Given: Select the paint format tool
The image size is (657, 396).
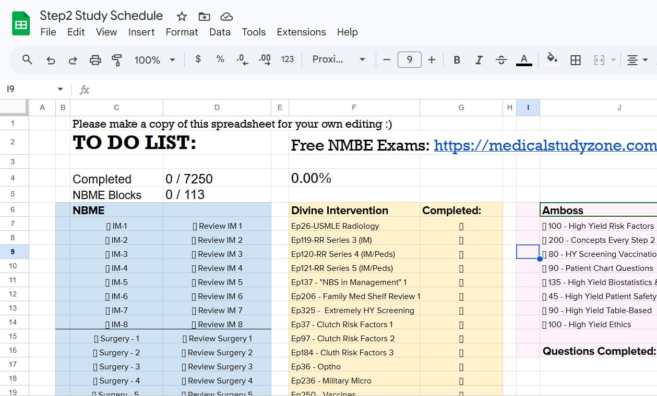Looking at the screenshot, I should [117, 60].
